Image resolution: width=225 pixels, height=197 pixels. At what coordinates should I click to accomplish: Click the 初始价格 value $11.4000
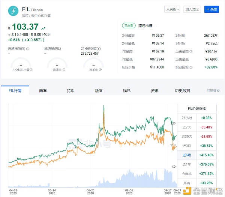pyautogui.click(x=157, y=67)
